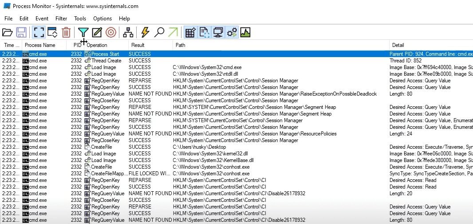Select the Thread Create event text
The image size is (473, 224).
coord(106,61)
